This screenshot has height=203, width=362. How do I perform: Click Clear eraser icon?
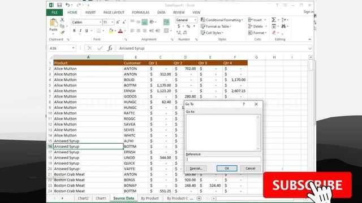pos(274,33)
